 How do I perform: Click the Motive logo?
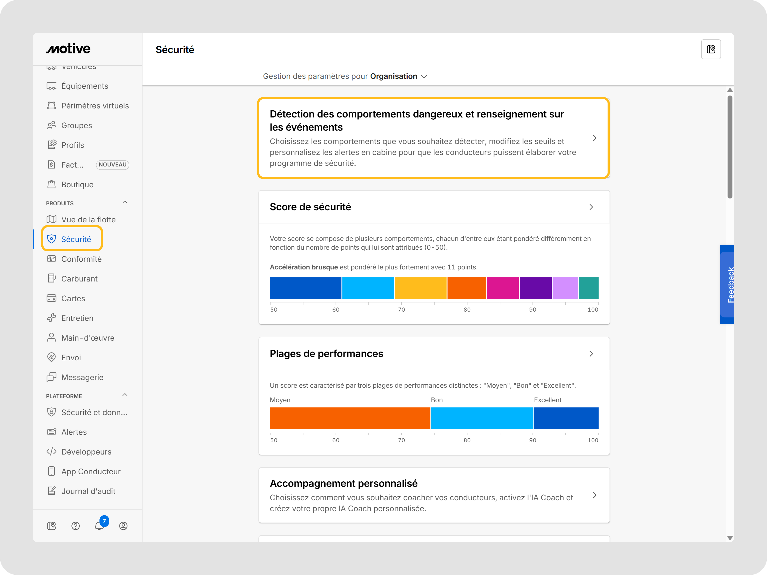point(68,49)
